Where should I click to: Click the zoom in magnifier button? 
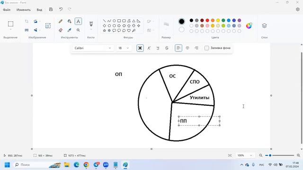click(x=298, y=155)
